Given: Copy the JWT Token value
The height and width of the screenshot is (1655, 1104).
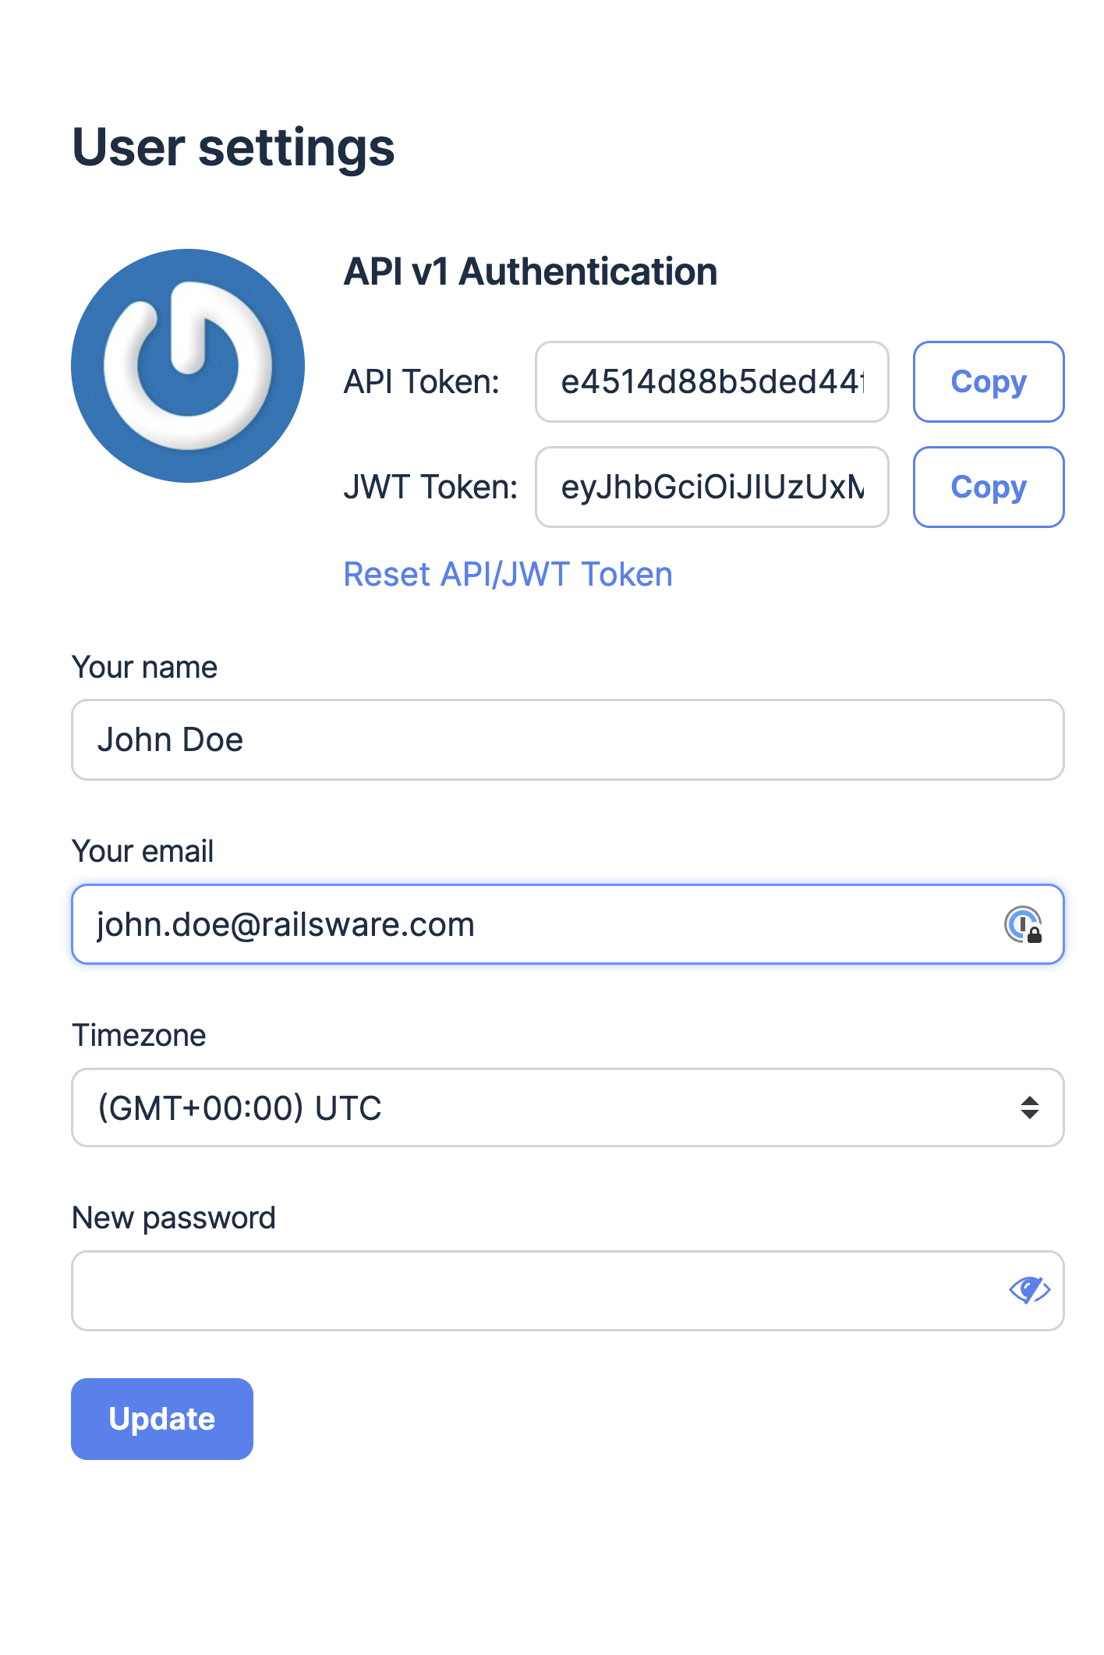Looking at the screenshot, I should (988, 487).
